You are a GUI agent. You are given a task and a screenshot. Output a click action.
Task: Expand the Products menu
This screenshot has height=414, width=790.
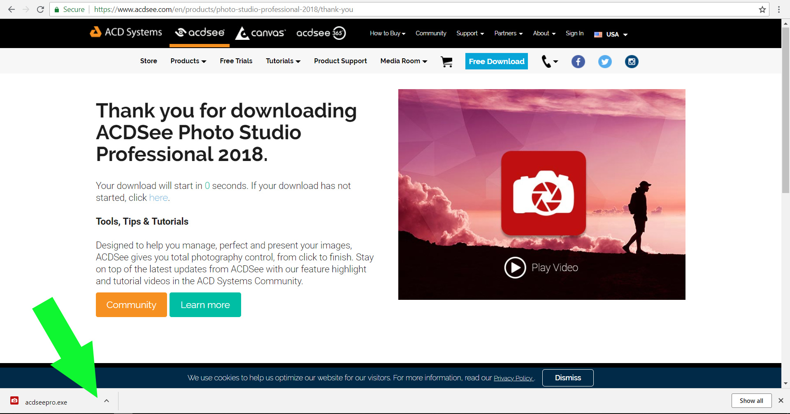click(188, 61)
